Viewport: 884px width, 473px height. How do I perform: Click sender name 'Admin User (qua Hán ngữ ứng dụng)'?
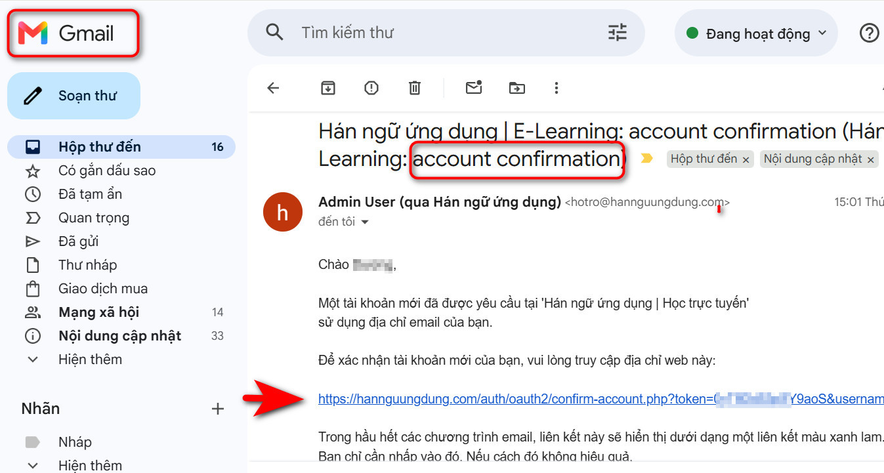pyautogui.click(x=440, y=202)
